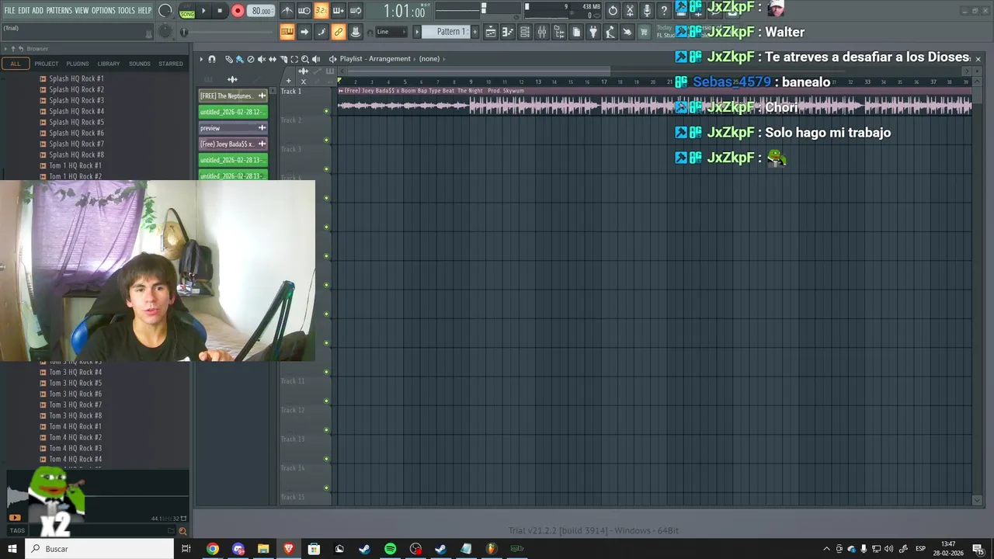Toggle step editing mode icon
The width and height of the screenshot is (994, 559).
(x=321, y=32)
